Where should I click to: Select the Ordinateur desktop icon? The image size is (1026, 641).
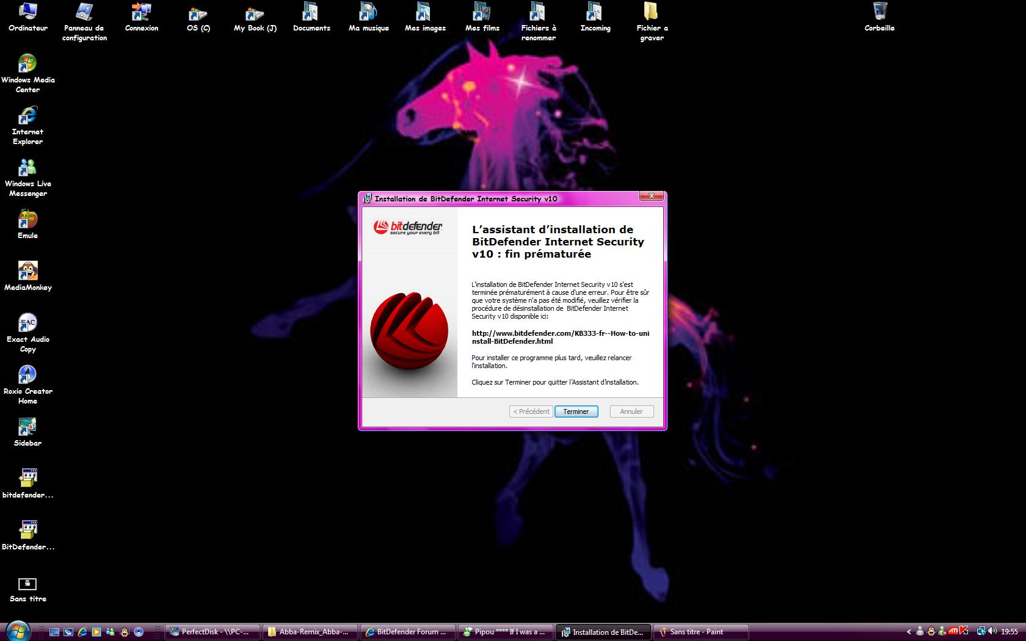tap(27, 17)
